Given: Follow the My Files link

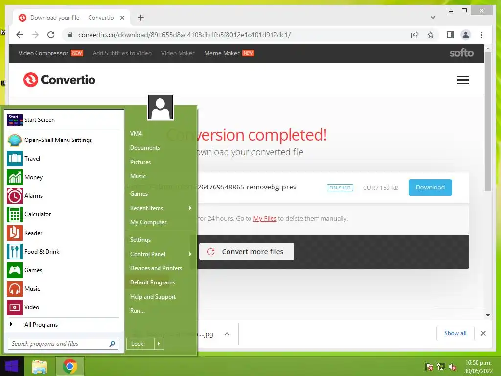Looking at the screenshot, I should [265, 219].
